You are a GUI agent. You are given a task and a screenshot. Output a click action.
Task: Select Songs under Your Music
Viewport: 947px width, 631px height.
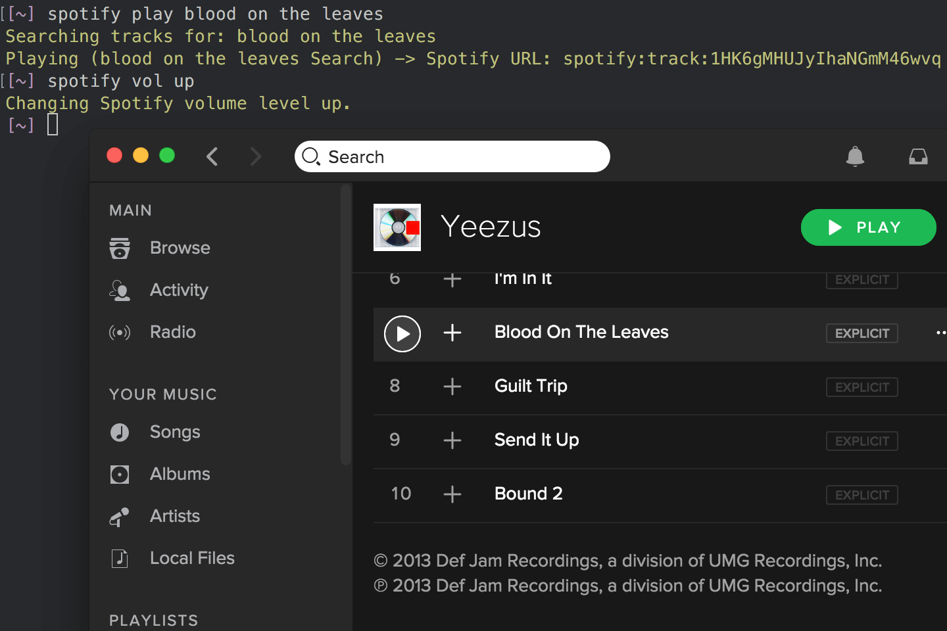point(174,432)
